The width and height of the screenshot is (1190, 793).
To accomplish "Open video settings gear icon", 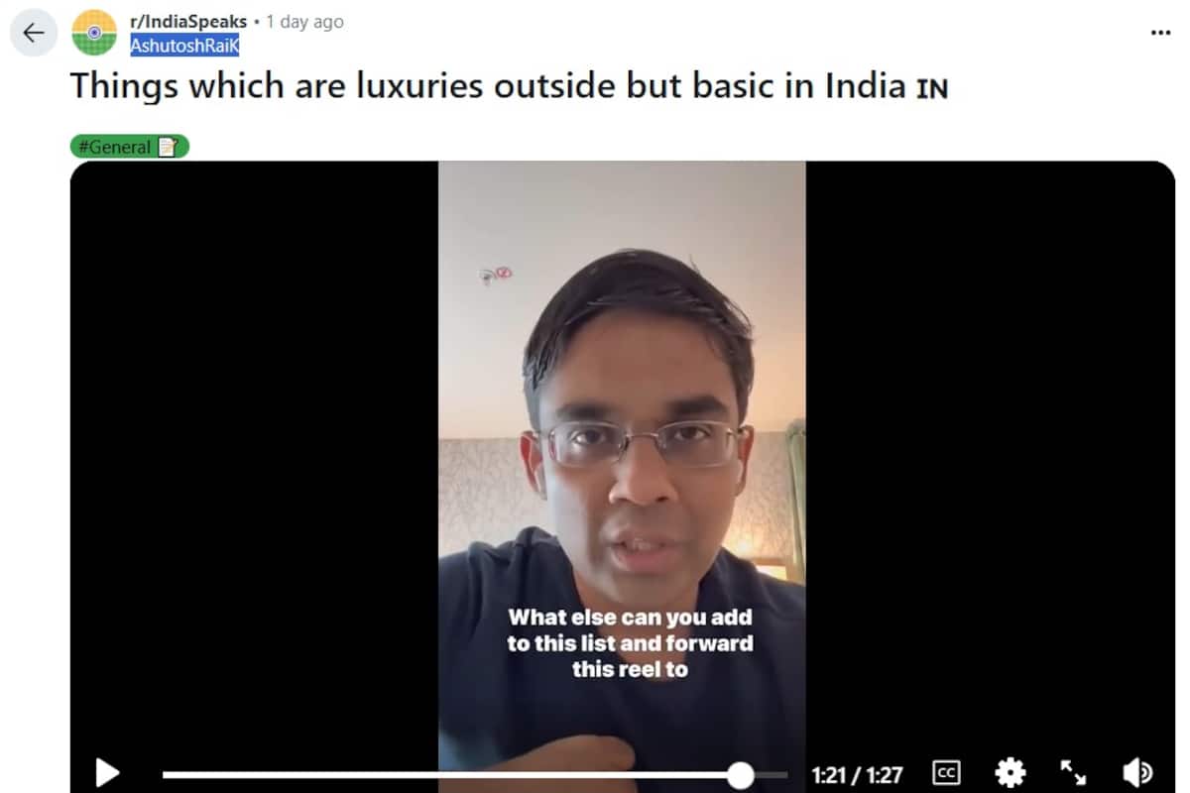I will [x=1011, y=773].
